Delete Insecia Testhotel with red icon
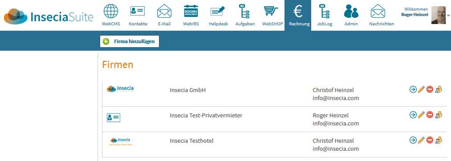 click(x=430, y=140)
